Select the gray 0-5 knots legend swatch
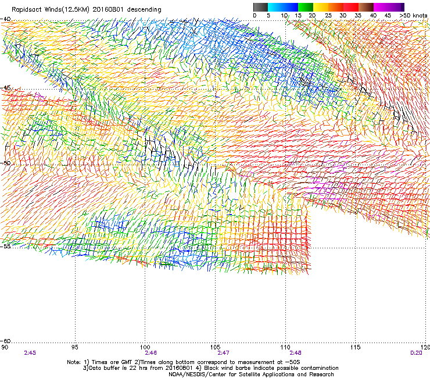Screen dimensions: 430x378 coord(260,7)
